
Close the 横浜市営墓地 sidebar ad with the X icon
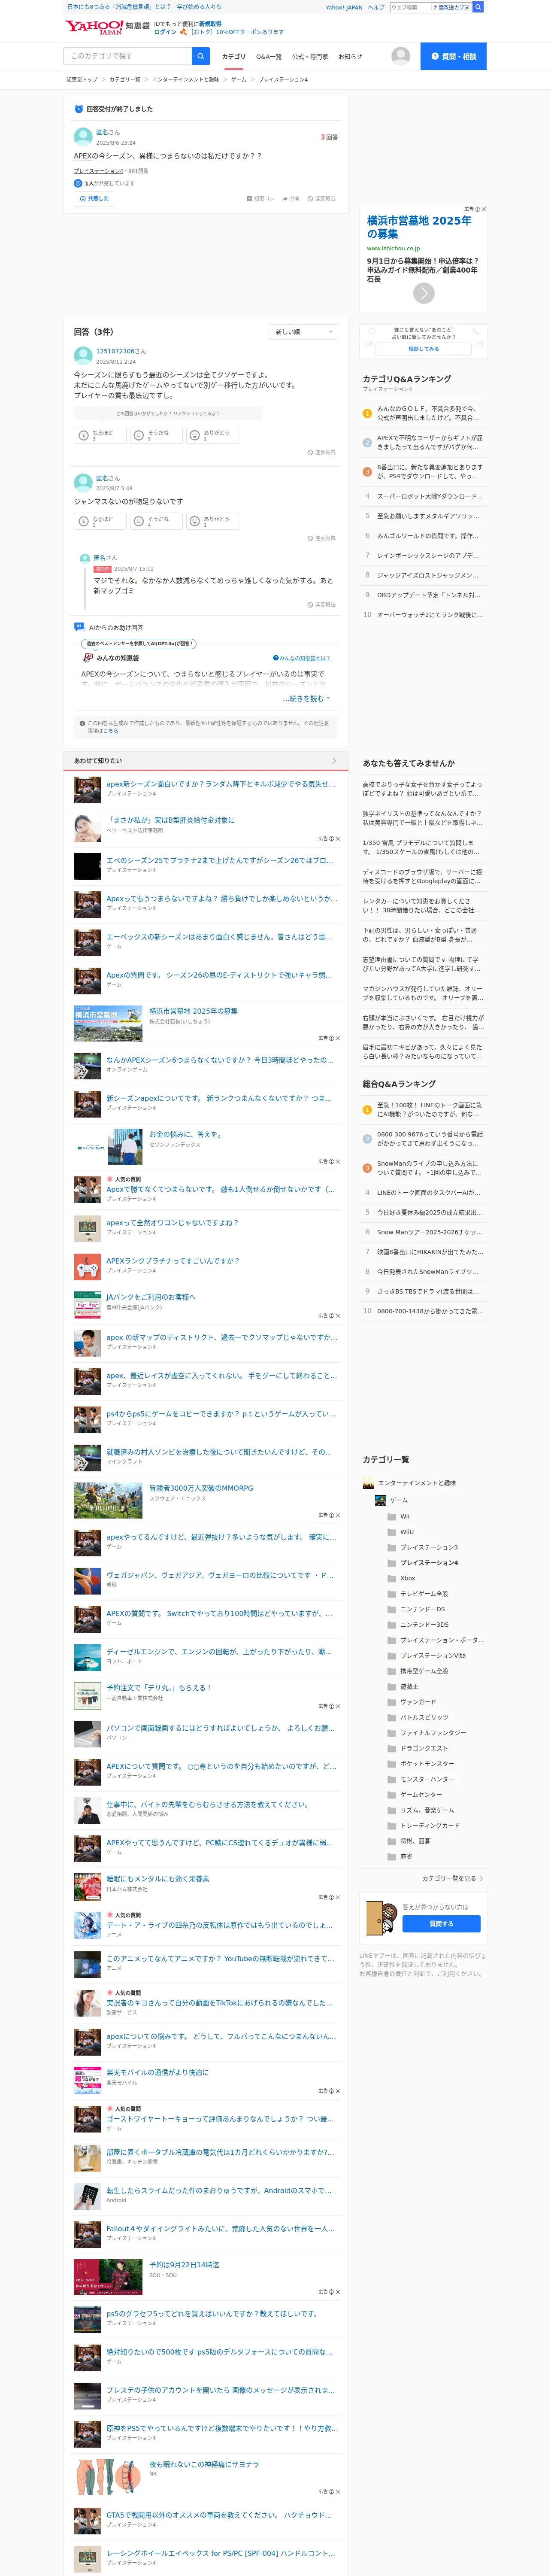coord(484,209)
